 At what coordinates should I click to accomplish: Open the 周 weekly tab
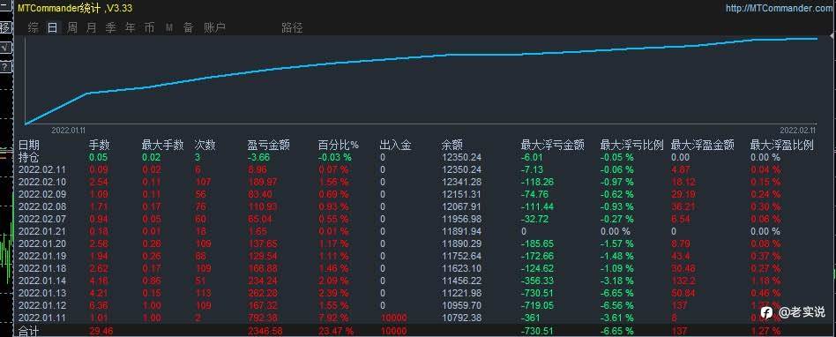pyautogui.click(x=72, y=27)
